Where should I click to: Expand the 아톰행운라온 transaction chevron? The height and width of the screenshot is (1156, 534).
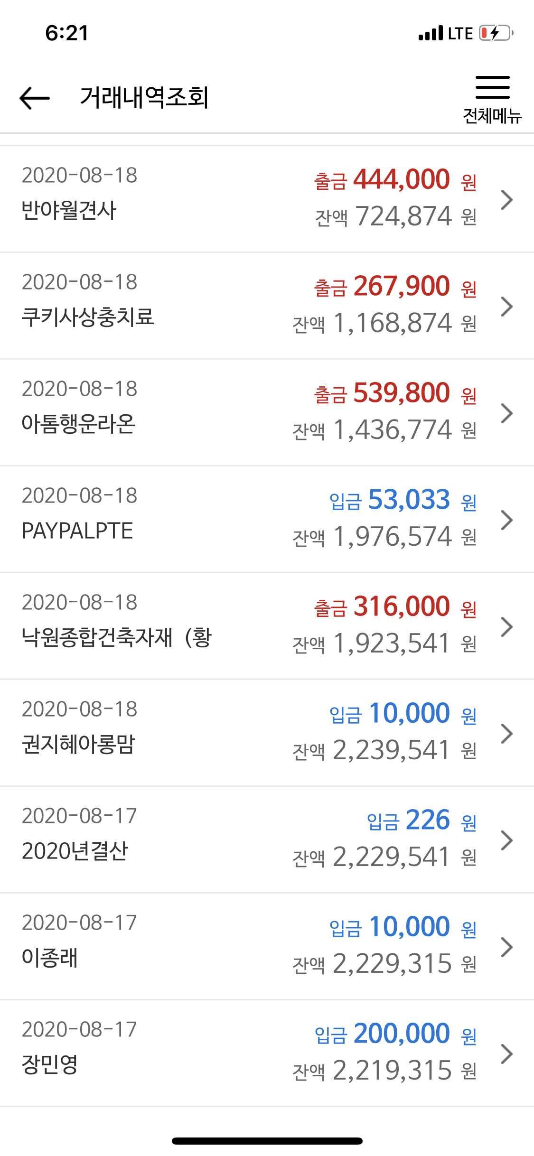click(x=507, y=413)
